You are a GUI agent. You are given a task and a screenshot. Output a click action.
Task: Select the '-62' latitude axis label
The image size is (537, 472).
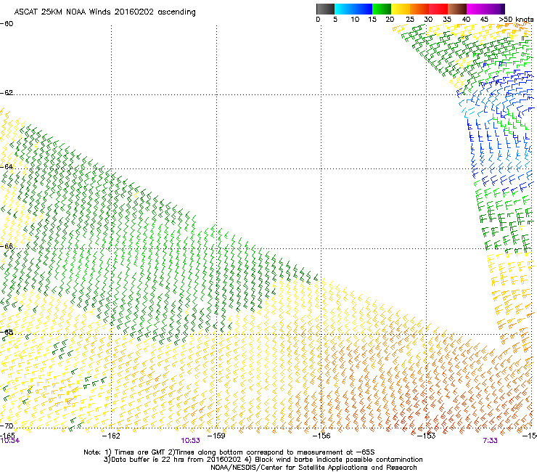[7, 93]
